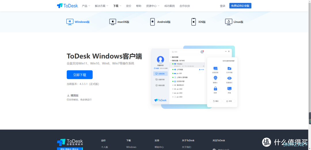
Task: Click the version text 4.3.3.1（正式版）
Action: tap(89, 84)
